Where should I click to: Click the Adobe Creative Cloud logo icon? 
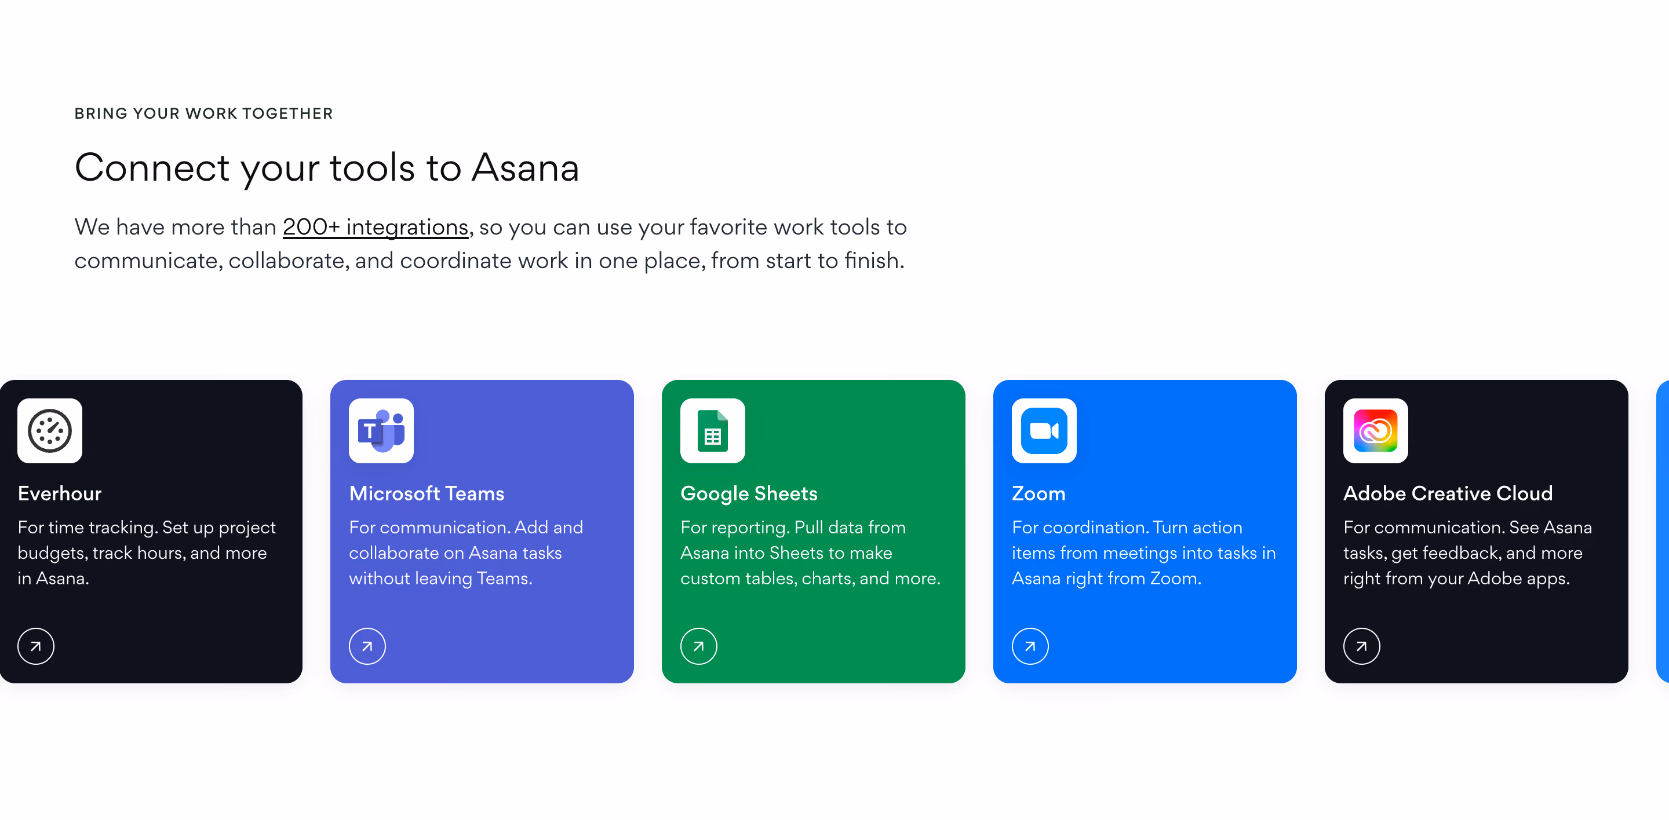(1376, 430)
